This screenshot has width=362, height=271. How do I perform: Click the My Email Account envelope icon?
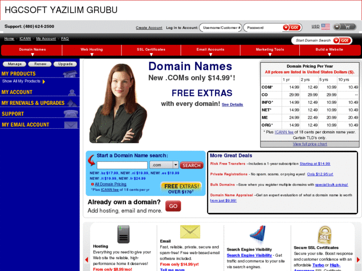pos(71,124)
